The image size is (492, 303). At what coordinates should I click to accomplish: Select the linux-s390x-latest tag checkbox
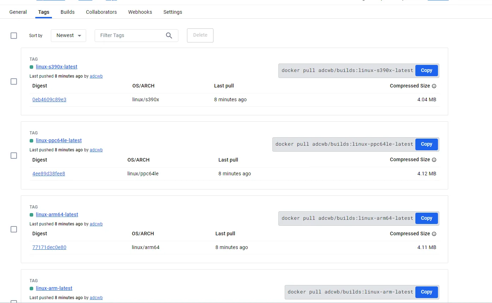14,81
